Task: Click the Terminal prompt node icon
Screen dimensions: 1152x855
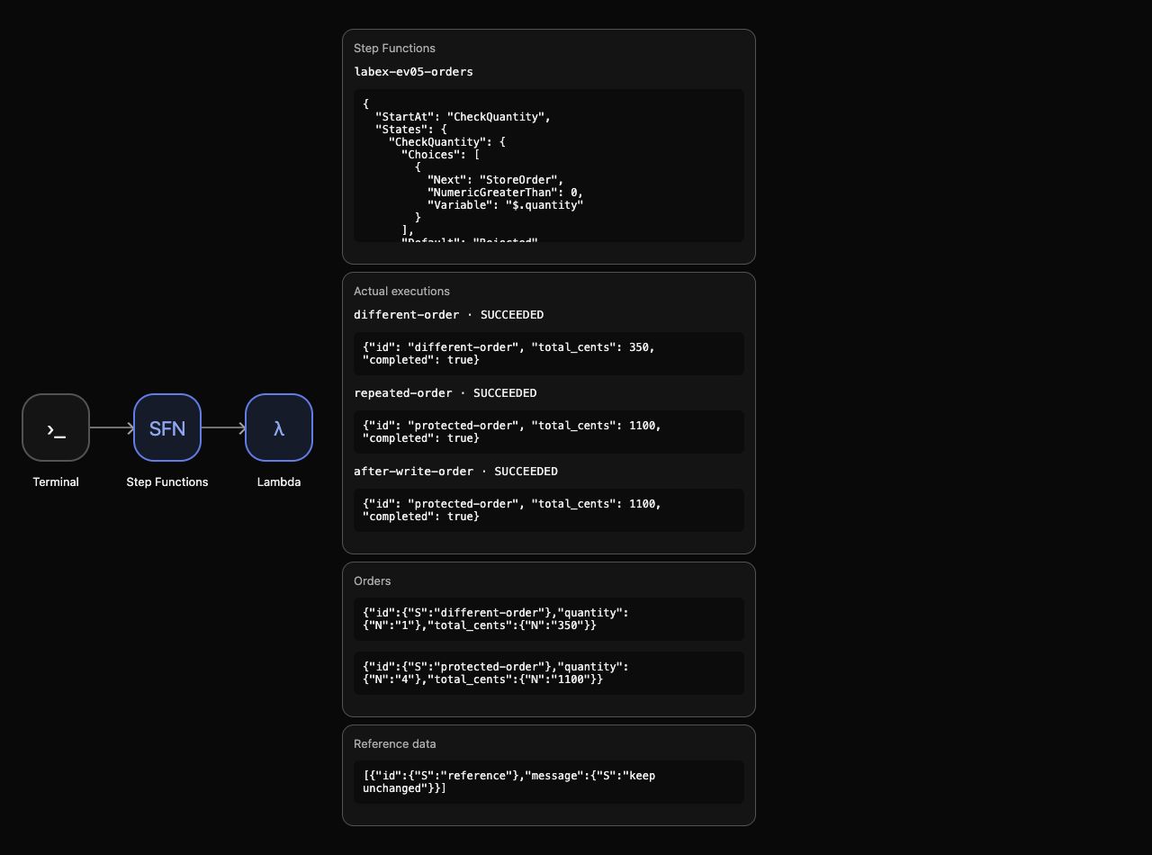Action: [56, 427]
